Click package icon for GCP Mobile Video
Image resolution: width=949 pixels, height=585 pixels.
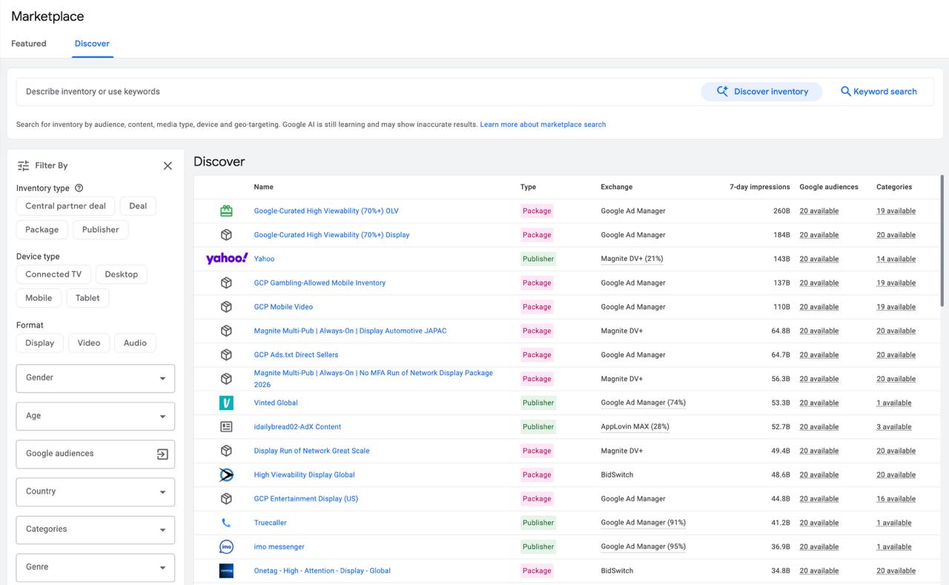[x=227, y=307]
